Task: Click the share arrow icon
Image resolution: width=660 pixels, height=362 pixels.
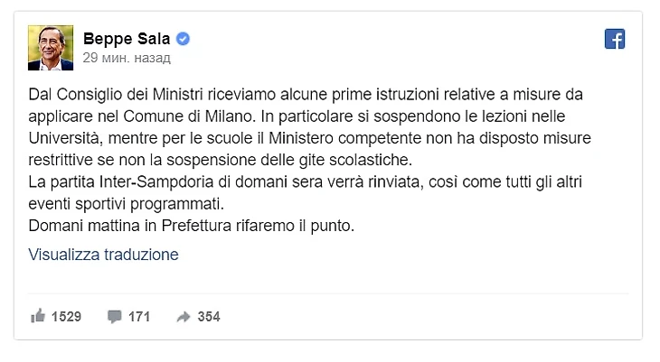Action: (x=184, y=317)
